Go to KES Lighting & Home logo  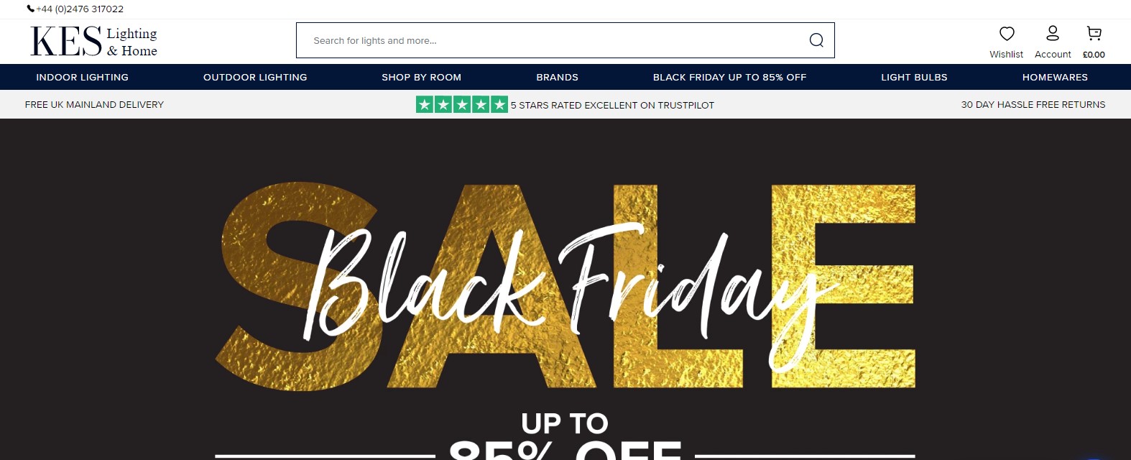pyautogui.click(x=93, y=41)
